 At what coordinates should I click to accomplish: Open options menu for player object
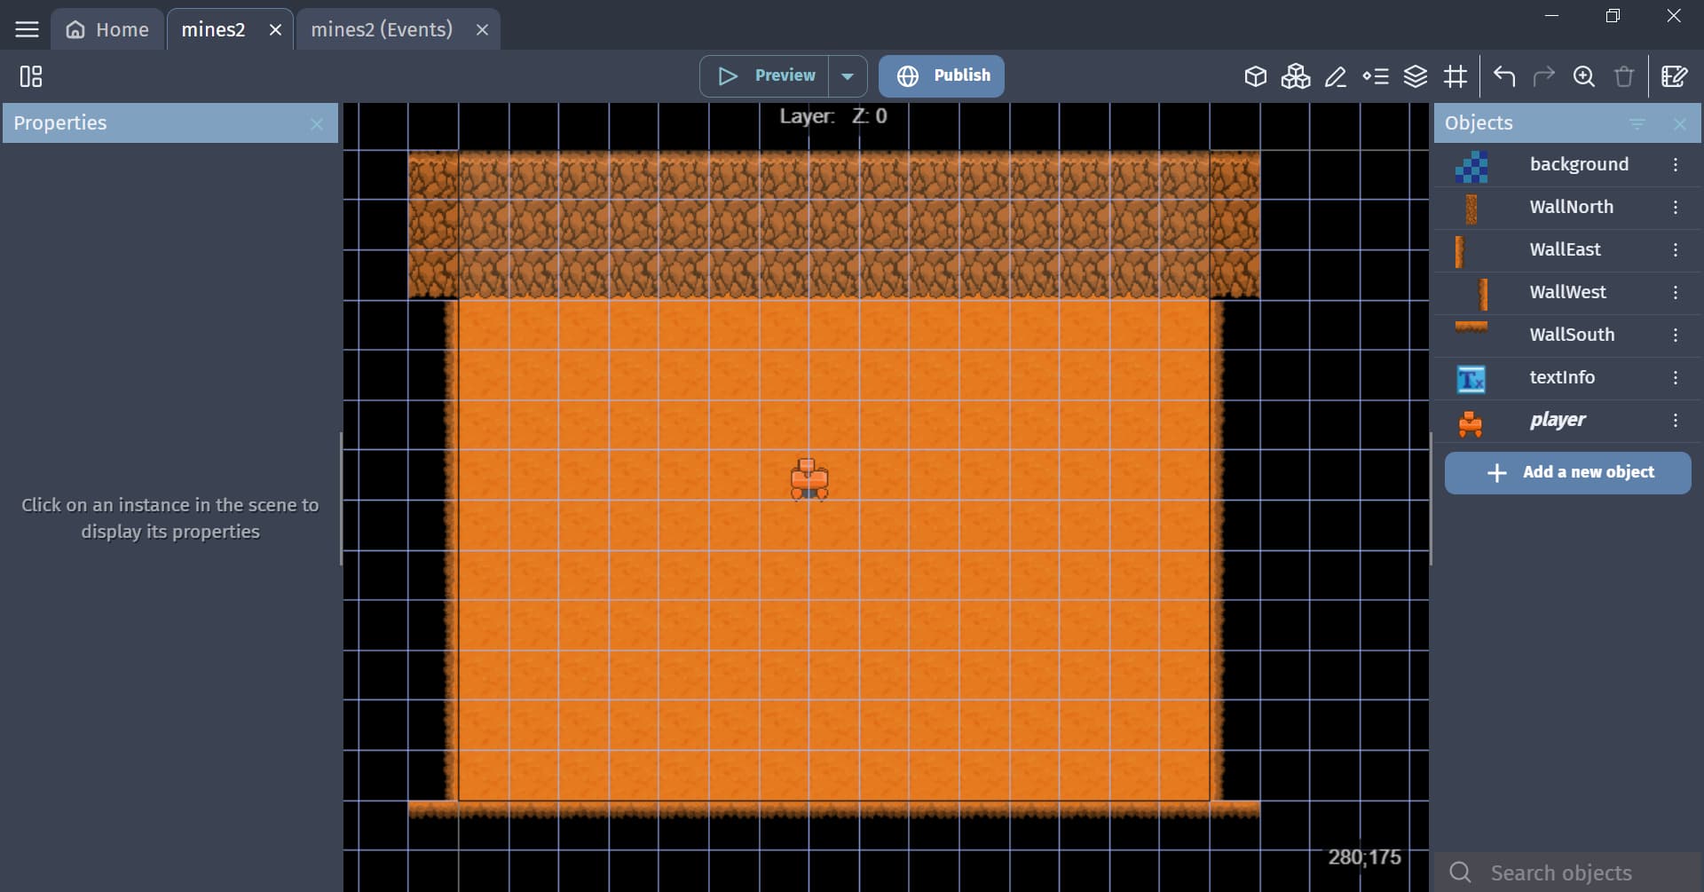coord(1676,421)
